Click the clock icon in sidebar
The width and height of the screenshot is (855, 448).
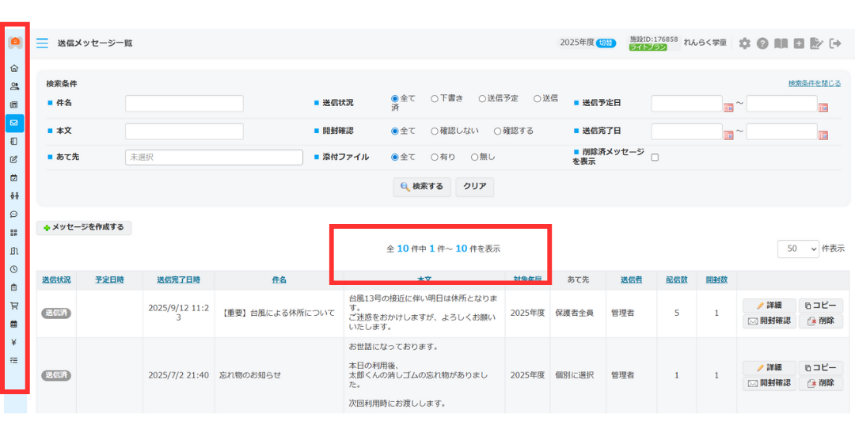pyautogui.click(x=14, y=269)
